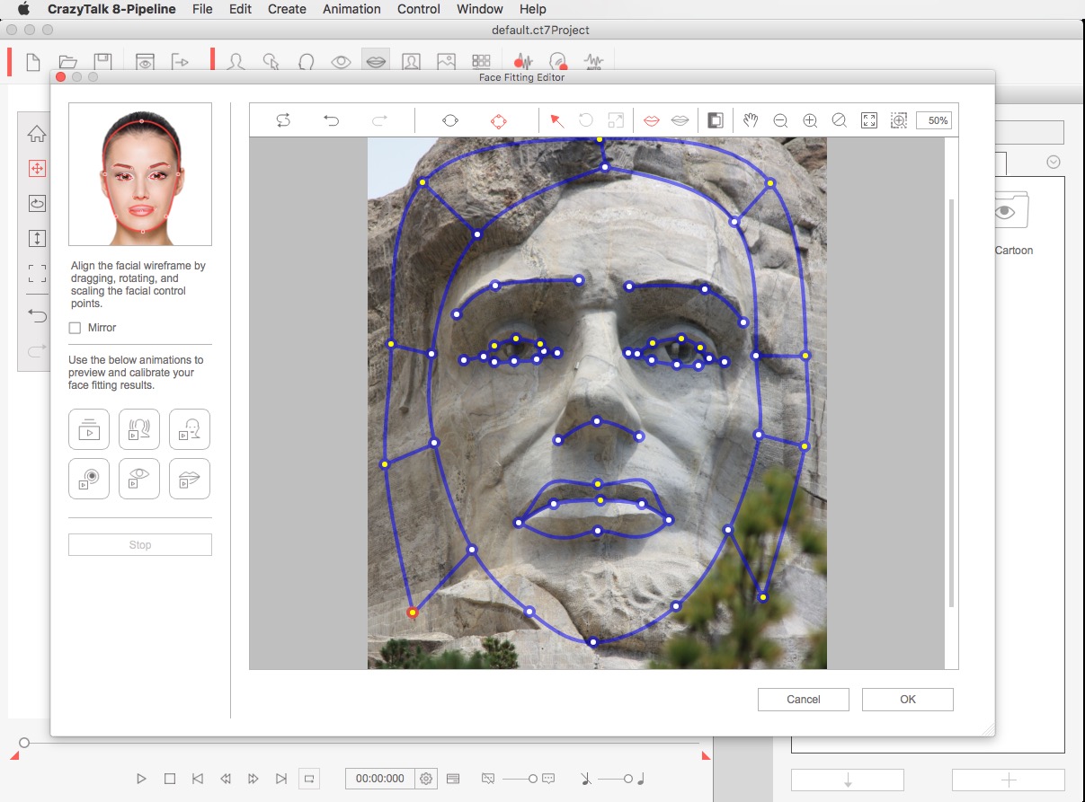The image size is (1085, 802).
Task: Open the File menu
Action: click(x=202, y=9)
